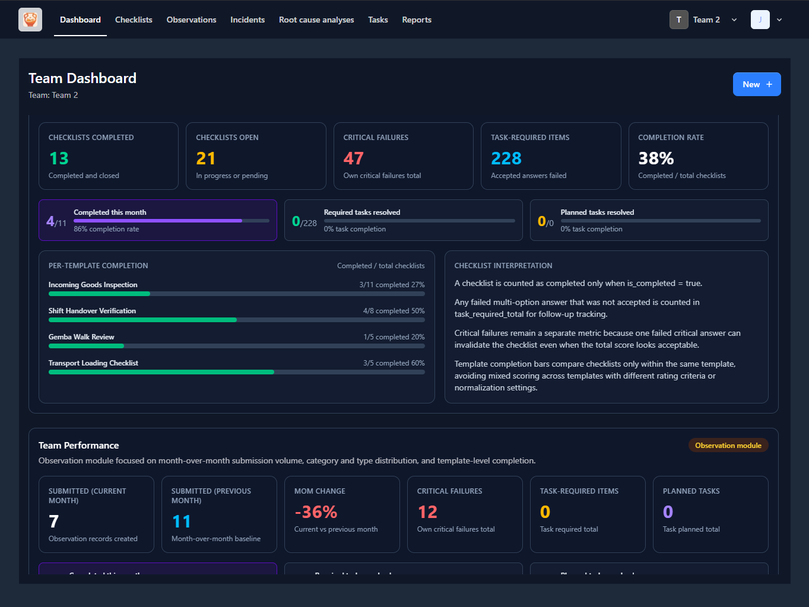Click the app logo icon
809x607 pixels.
pos(30,20)
